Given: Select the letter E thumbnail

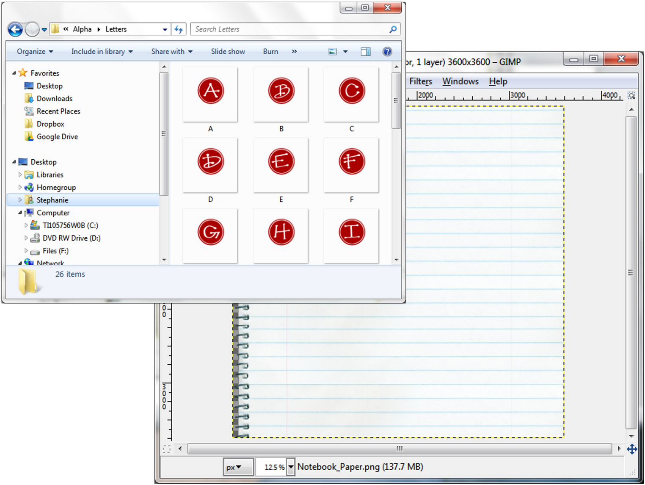Looking at the screenshot, I should [x=281, y=166].
